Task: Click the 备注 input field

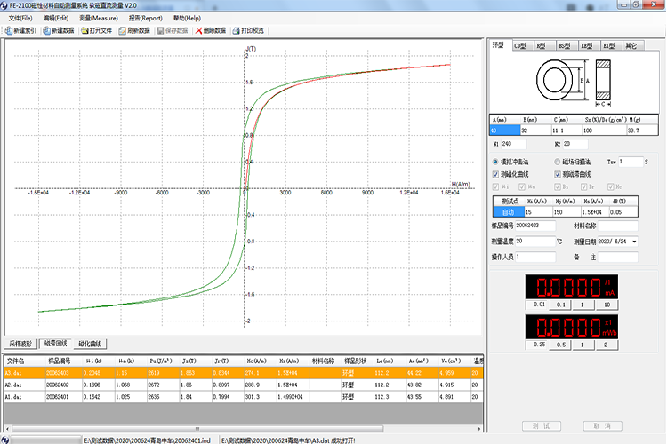Action: (618, 257)
